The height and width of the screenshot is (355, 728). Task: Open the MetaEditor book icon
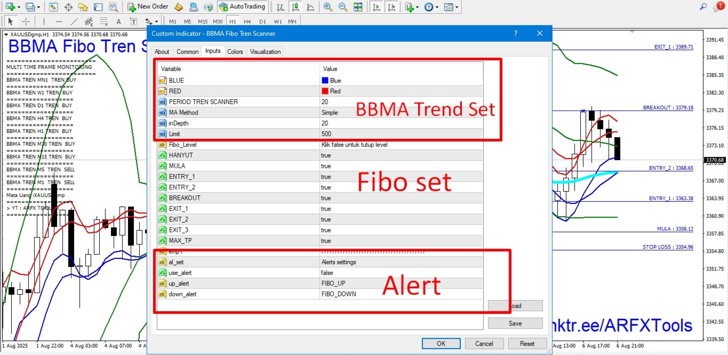click(x=179, y=7)
